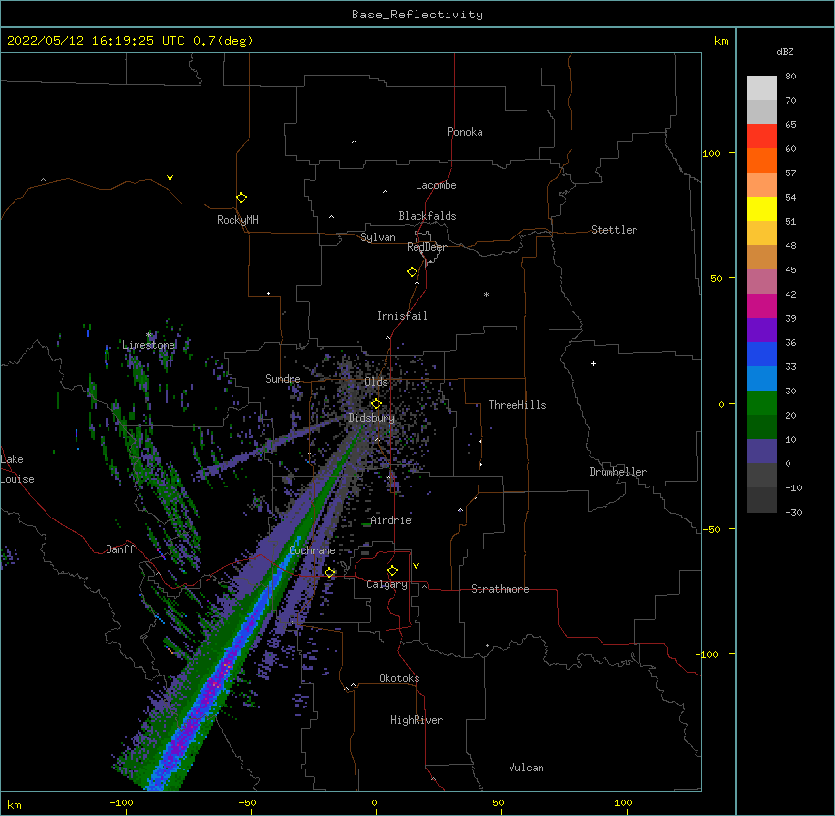Click the Ponoka city label
Screen dimensions: 835x816
[x=465, y=132]
